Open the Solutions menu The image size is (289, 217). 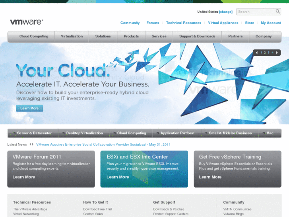(103, 36)
